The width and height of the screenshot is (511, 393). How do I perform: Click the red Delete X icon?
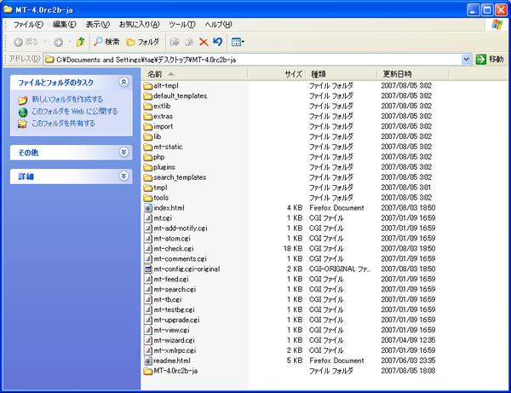[x=204, y=42]
